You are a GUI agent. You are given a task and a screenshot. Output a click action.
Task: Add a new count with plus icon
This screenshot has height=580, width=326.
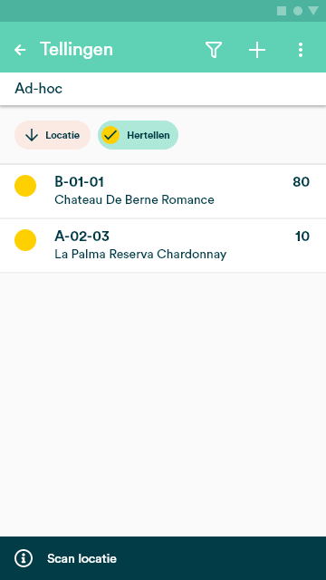(x=257, y=50)
